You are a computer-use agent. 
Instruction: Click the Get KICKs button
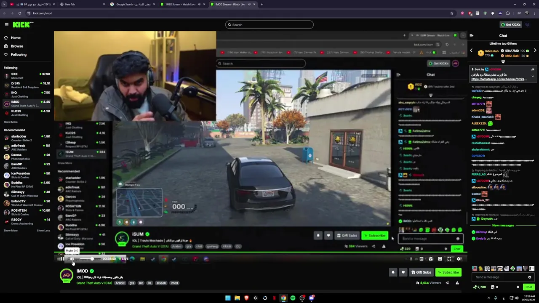(511, 25)
